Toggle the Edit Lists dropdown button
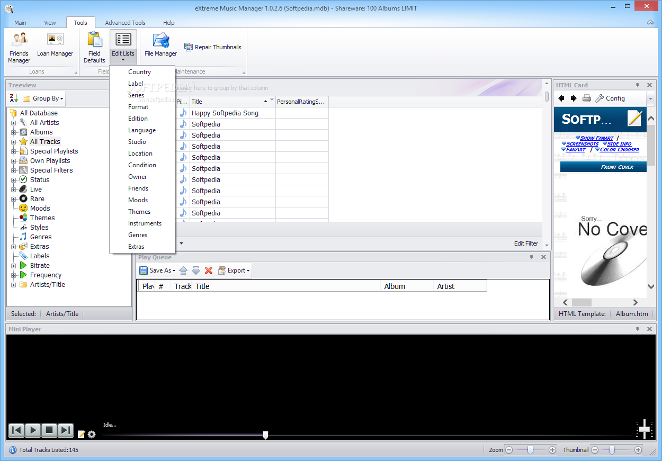662x461 pixels. tap(123, 47)
